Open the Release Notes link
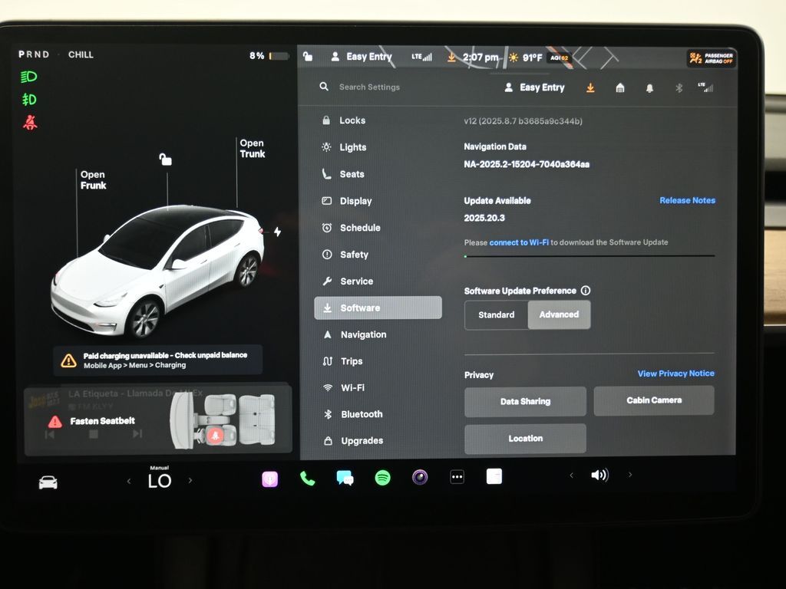This screenshot has width=786, height=589. click(687, 200)
